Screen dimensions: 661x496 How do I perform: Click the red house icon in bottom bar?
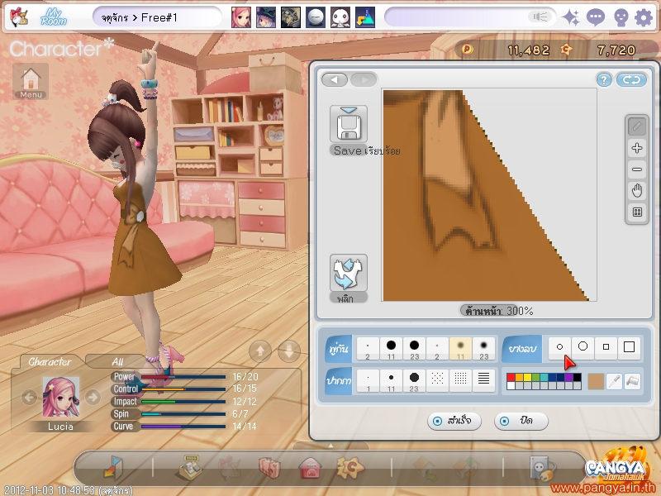310,468
